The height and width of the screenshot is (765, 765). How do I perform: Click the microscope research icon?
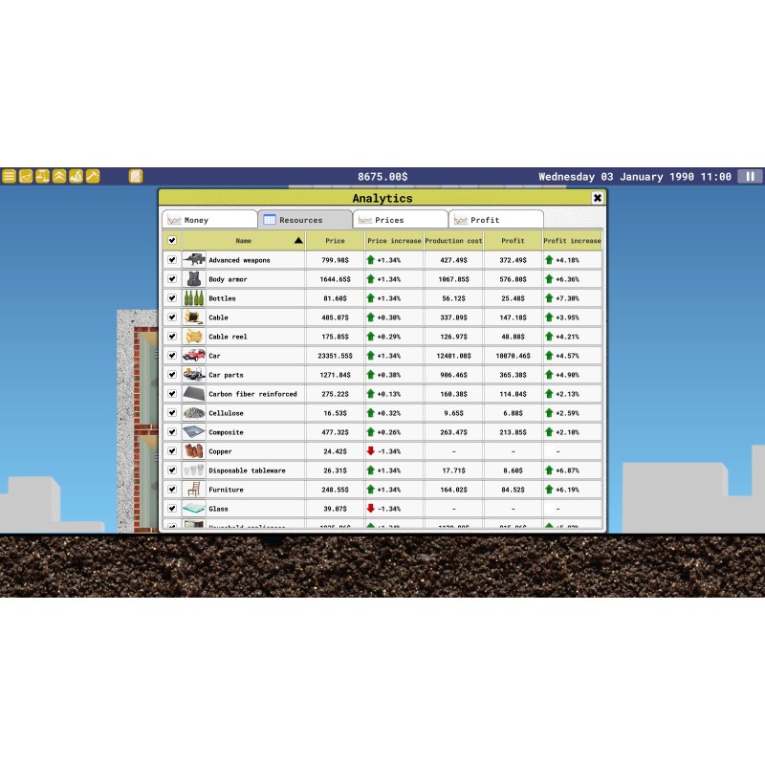coord(76,176)
